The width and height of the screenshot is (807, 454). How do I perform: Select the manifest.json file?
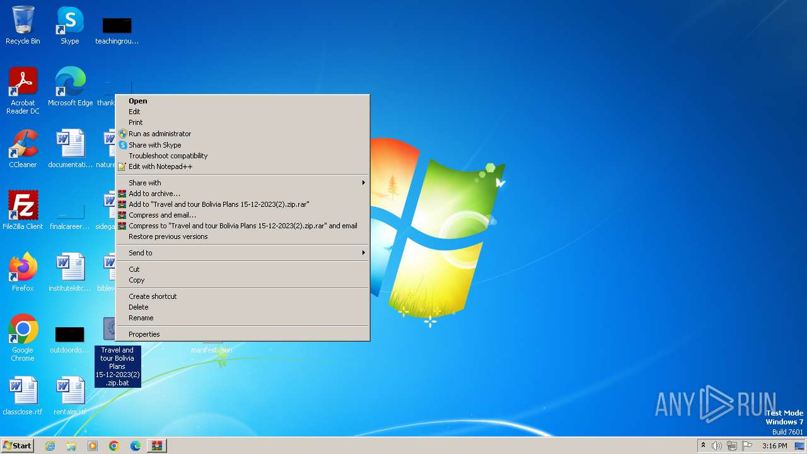tap(212, 349)
